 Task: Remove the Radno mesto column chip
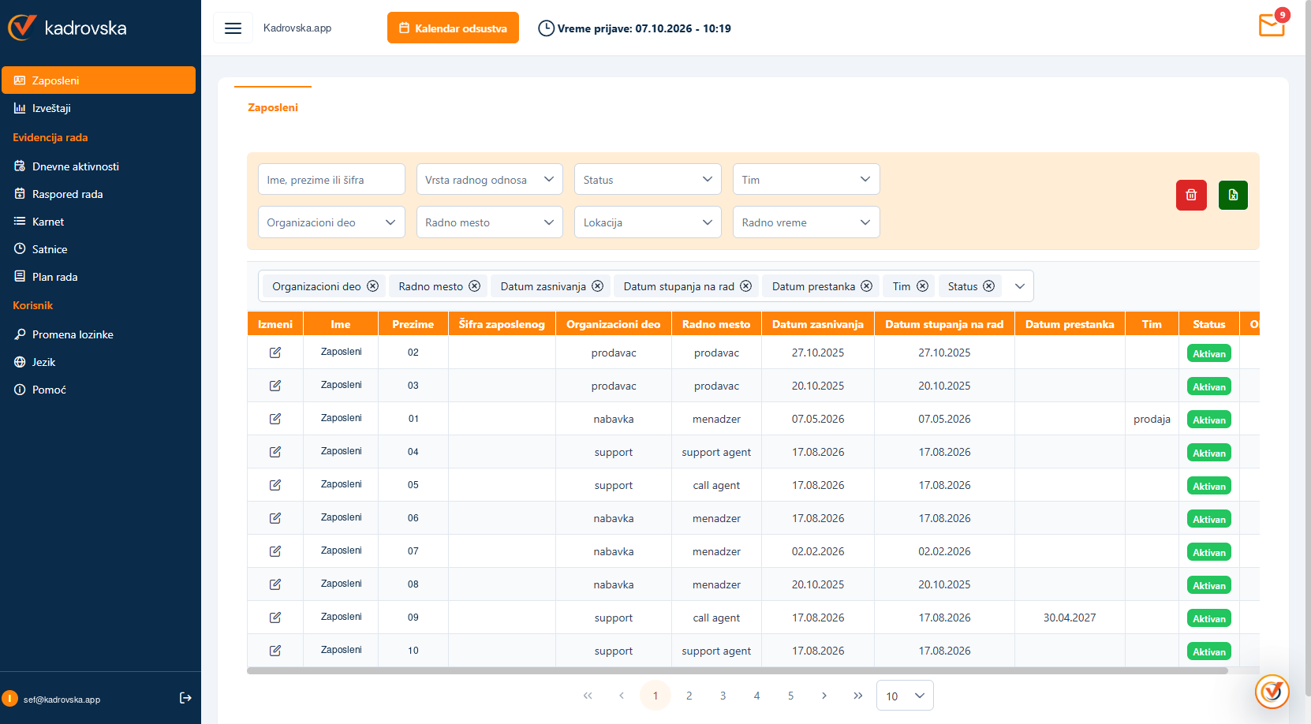[x=474, y=286]
